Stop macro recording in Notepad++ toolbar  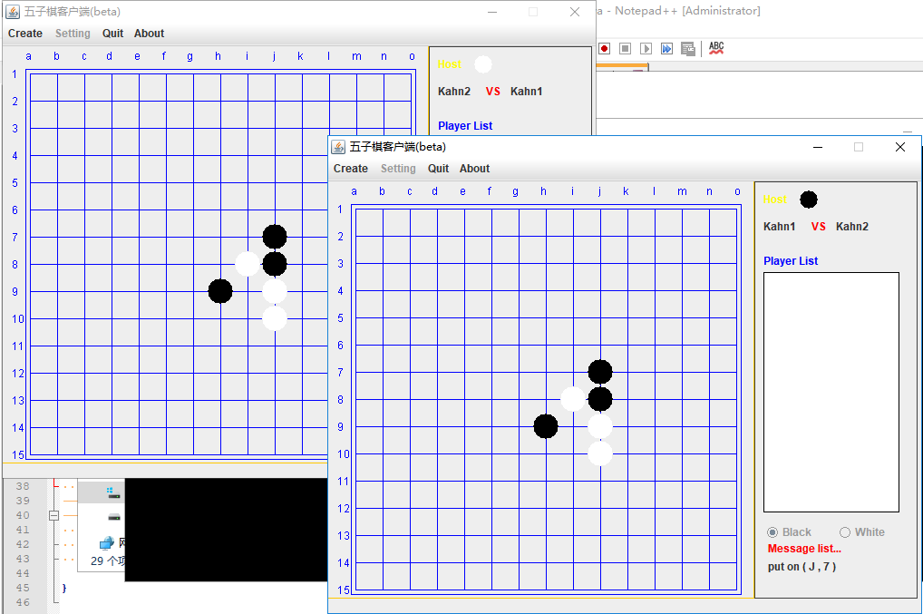coord(625,49)
